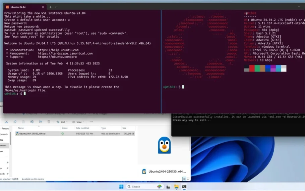Open the Sort dropdown in File Explorer
This screenshot has width=305, height=191.
click(62, 122)
